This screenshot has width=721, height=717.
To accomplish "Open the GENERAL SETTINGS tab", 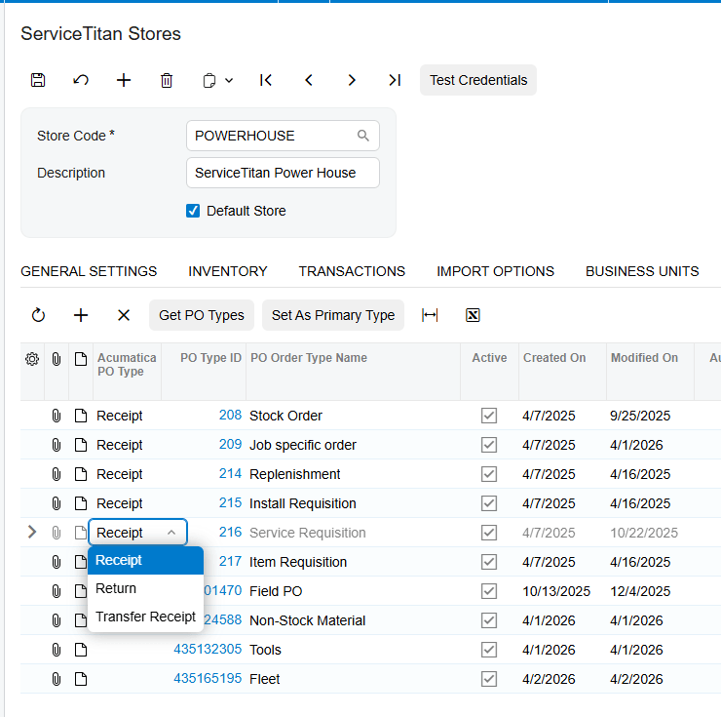I will click(x=89, y=271).
